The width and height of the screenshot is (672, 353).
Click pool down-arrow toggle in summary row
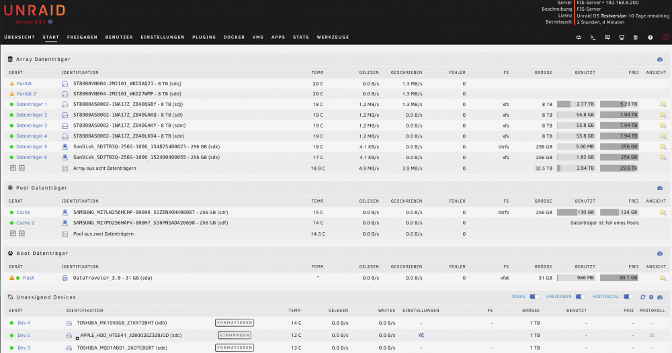(13, 234)
